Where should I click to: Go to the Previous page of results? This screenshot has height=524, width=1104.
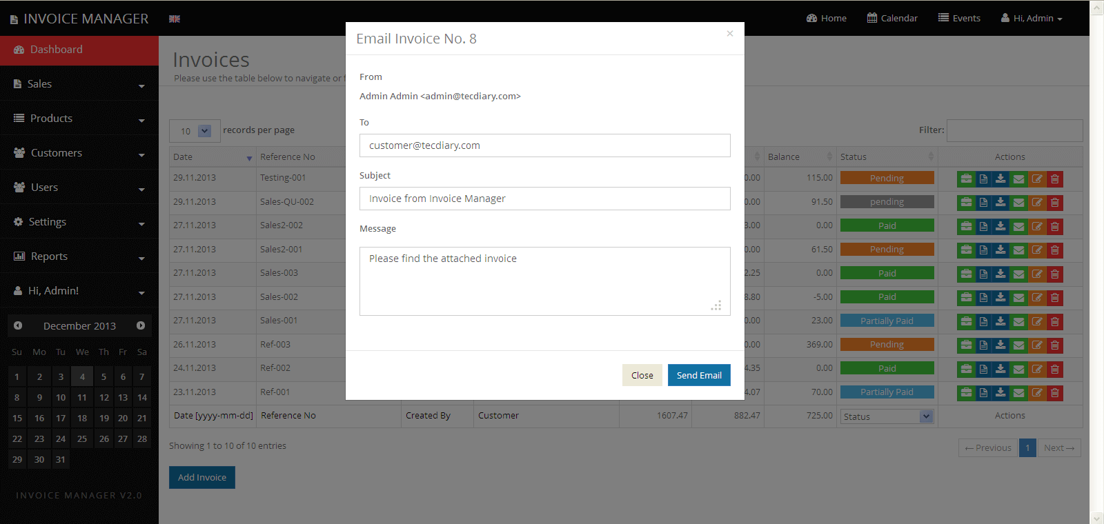pos(988,448)
